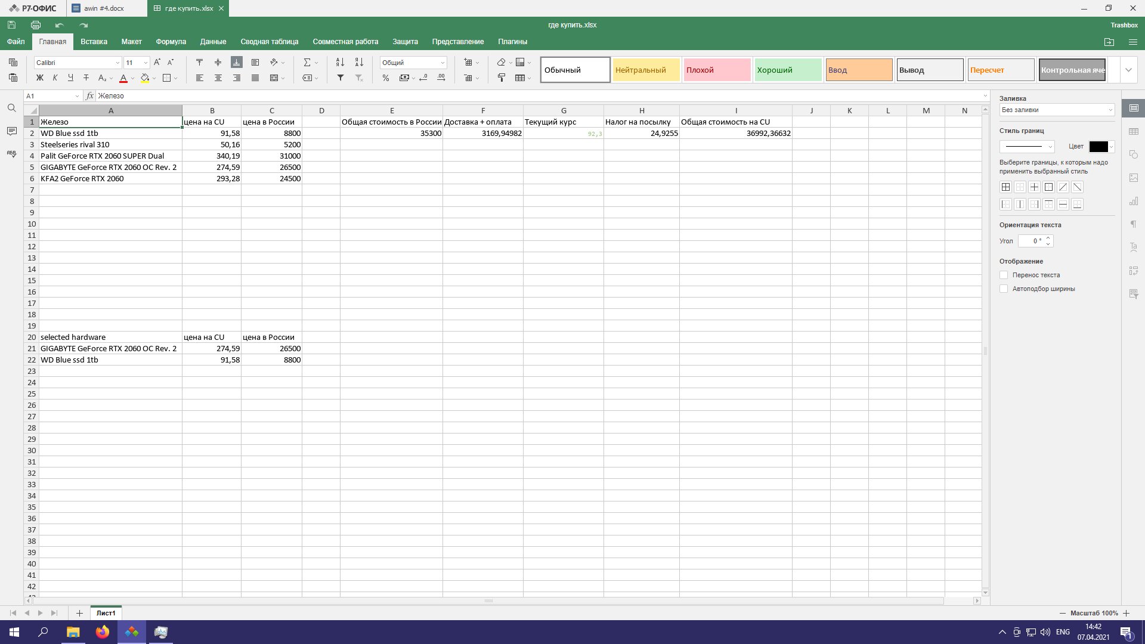Open the search icon in left sidebar
Viewport: 1145px width, 644px height.
(x=11, y=108)
